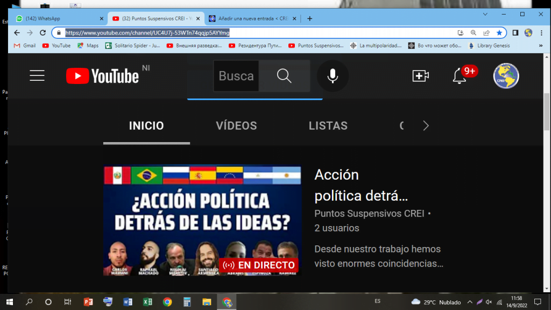The image size is (551, 310).
Task: Open the tab search dropdown arrow
Action: coord(485,14)
